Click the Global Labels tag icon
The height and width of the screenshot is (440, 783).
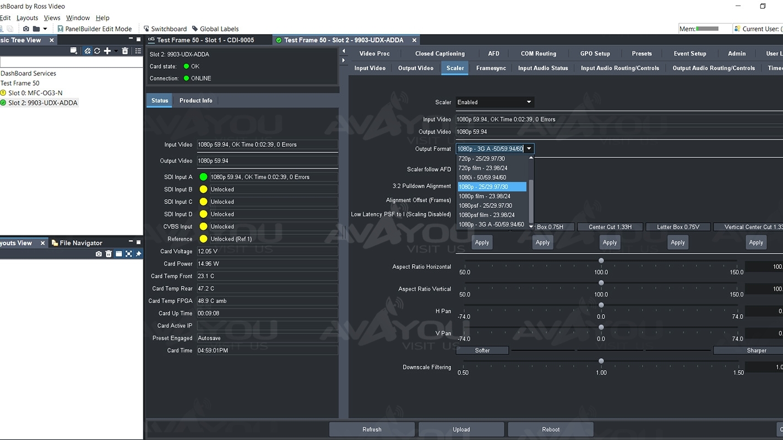195,29
